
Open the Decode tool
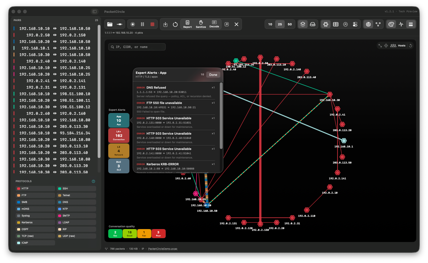tap(214, 24)
